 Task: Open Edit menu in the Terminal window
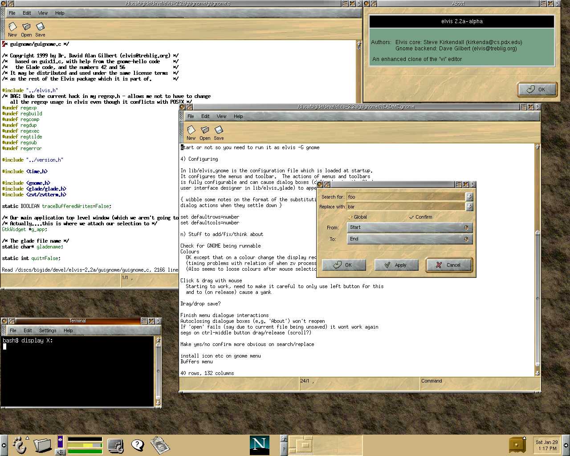pos(28,330)
